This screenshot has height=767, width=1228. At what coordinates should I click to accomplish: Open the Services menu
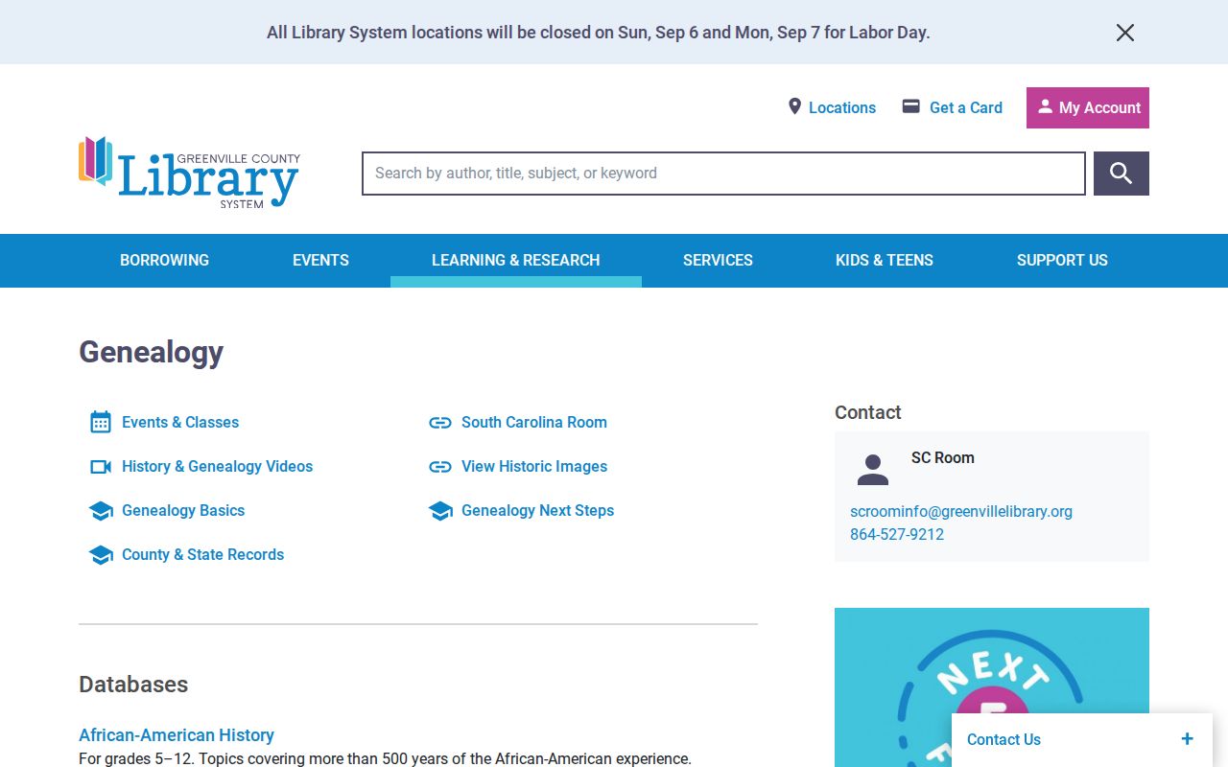[718, 260]
